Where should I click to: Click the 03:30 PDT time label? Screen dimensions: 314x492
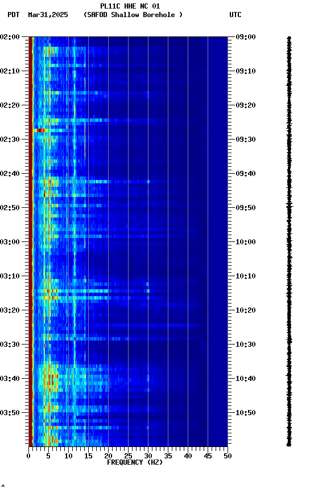click(x=10, y=345)
